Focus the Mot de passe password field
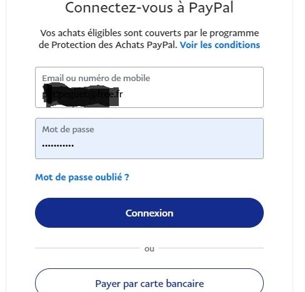Image resolution: width=305 pixels, height=292 pixels. pyautogui.click(x=149, y=139)
